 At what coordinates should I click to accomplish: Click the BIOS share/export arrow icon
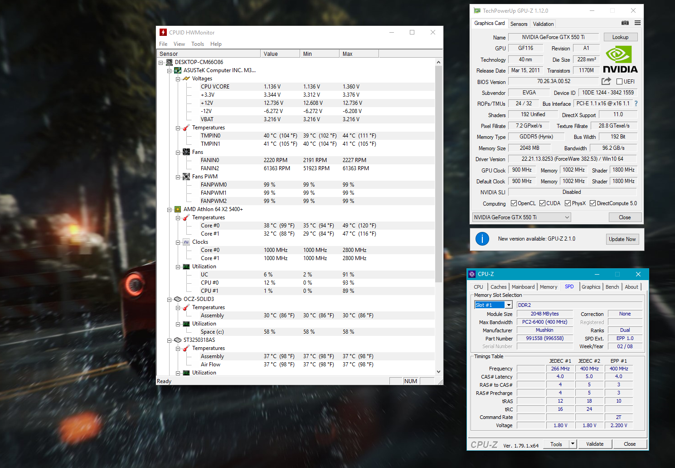tap(606, 81)
